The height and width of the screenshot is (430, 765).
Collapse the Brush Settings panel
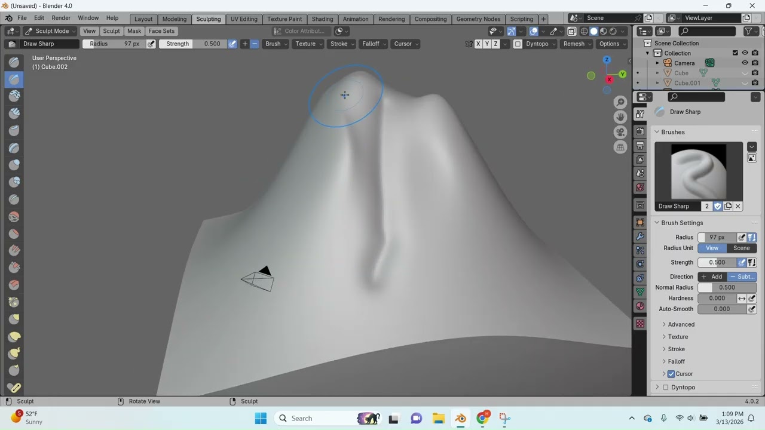682,223
